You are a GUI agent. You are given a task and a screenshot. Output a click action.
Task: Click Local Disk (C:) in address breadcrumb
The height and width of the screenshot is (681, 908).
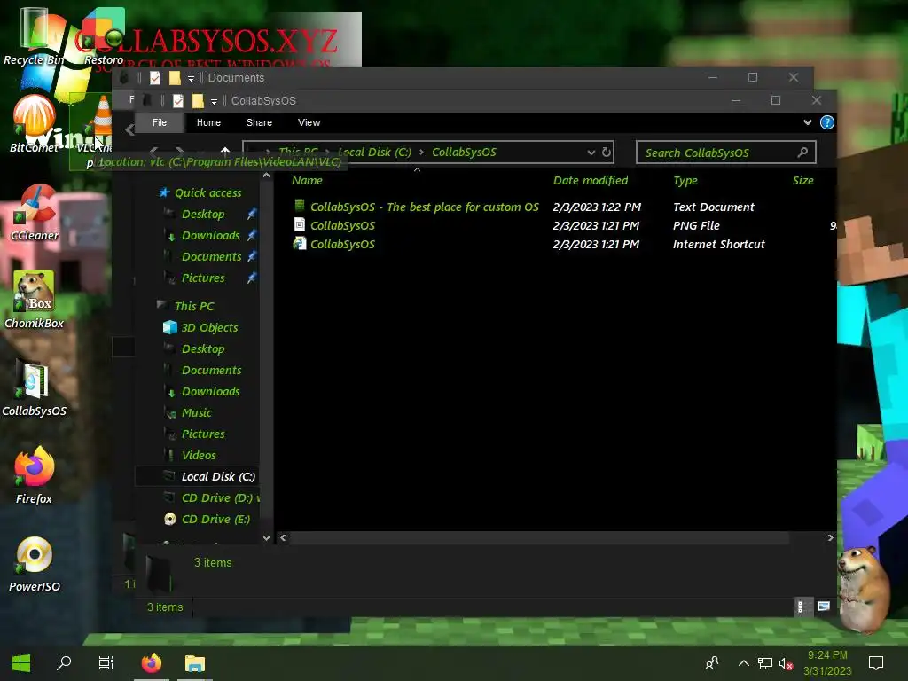point(374,153)
